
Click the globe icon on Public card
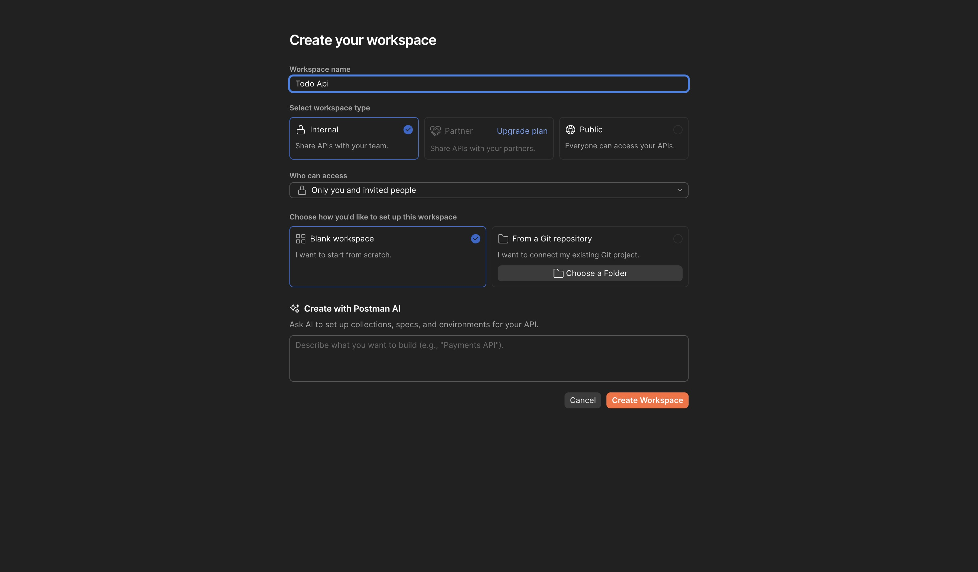coord(570,130)
